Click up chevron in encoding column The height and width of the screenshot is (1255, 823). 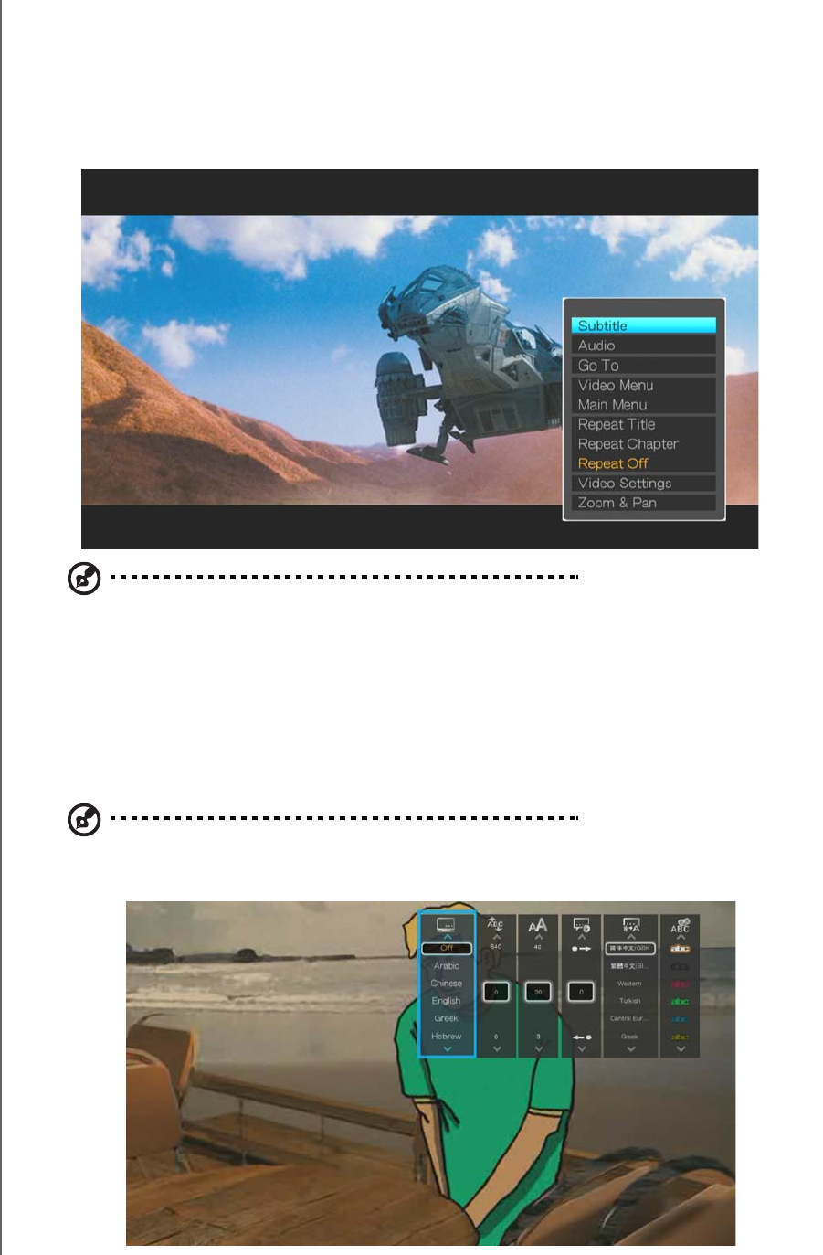click(x=630, y=937)
